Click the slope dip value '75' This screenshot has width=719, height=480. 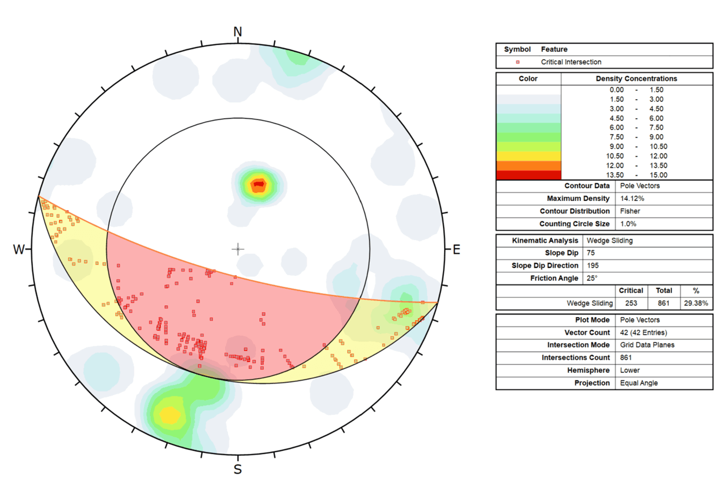pyautogui.click(x=590, y=253)
